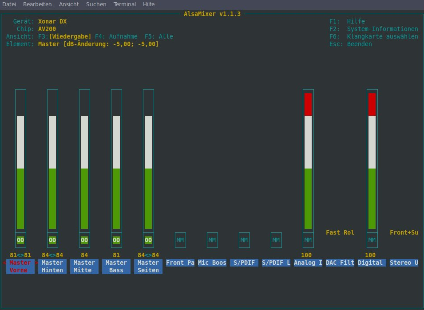Screen dimensions: 424x310
Task: Toggle mute box under Master Hinten
Action: pos(52,240)
